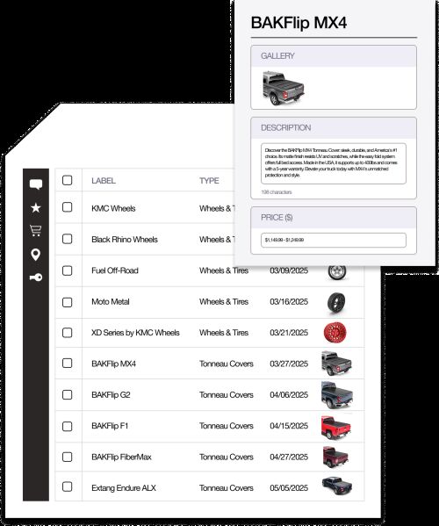Click the 198 characters counter text
This screenshot has width=439, height=526.
click(x=277, y=192)
